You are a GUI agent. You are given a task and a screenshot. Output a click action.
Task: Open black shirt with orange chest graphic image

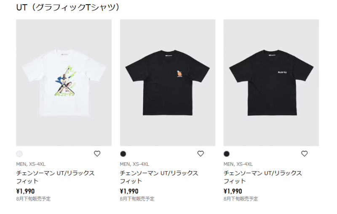[x=168, y=83]
